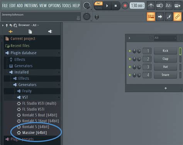The image size is (183, 145).
Task: Click the red Record button
Action: click(x=125, y=6)
